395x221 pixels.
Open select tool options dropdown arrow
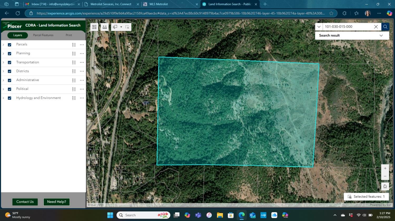(x=121, y=27)
